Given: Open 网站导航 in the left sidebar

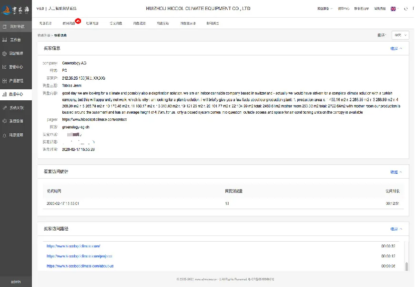Looking at the screenshot, I should click(16, 26).
